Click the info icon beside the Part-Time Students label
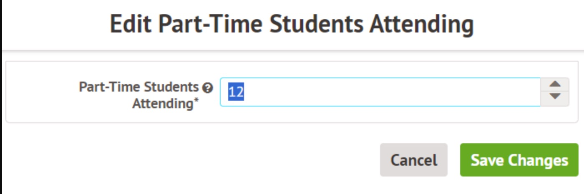Viewport: 584px width, 194px height. click(x=207, y=88)
